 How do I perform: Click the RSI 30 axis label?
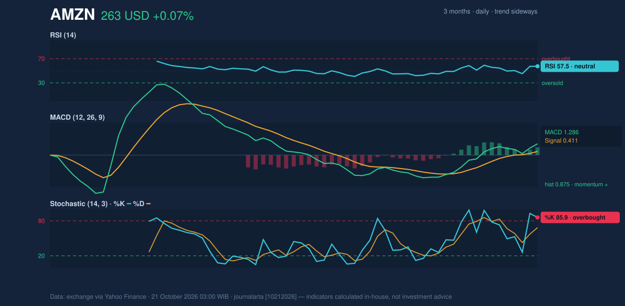[x=41, y=83]
